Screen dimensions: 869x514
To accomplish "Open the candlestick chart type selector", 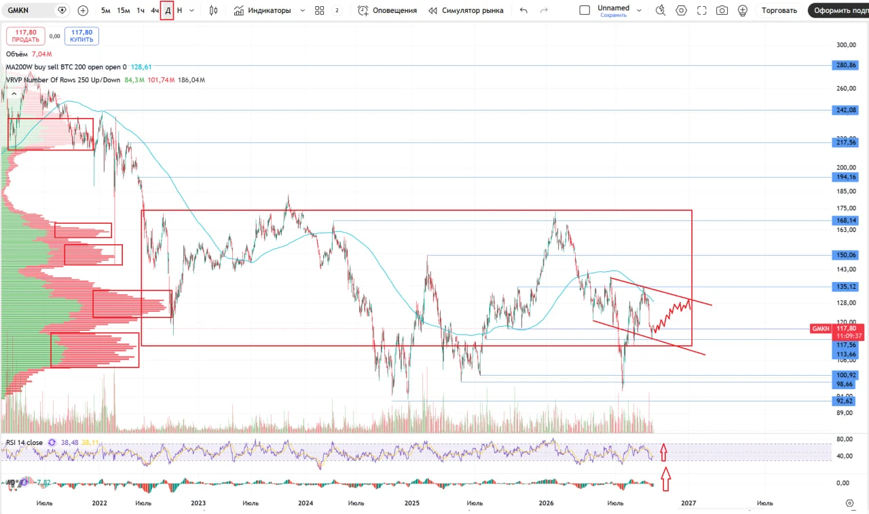I will tap(214, 10).
